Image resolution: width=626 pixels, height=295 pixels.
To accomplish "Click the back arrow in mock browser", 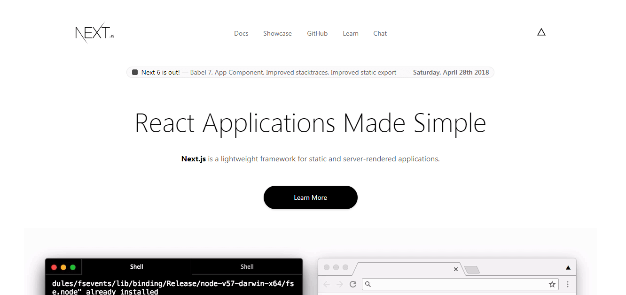I will click(x=327, y=284).
